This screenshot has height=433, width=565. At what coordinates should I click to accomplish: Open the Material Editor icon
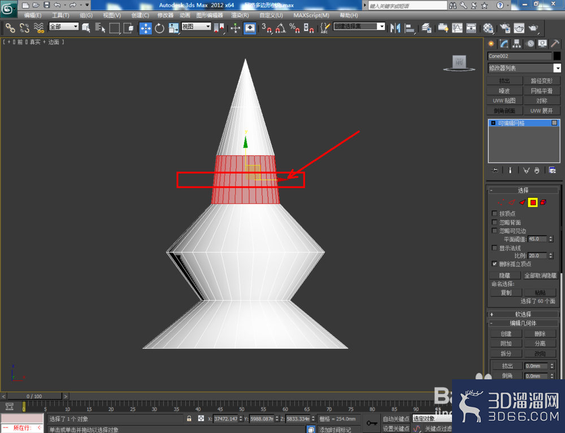(x=488, y=28)
